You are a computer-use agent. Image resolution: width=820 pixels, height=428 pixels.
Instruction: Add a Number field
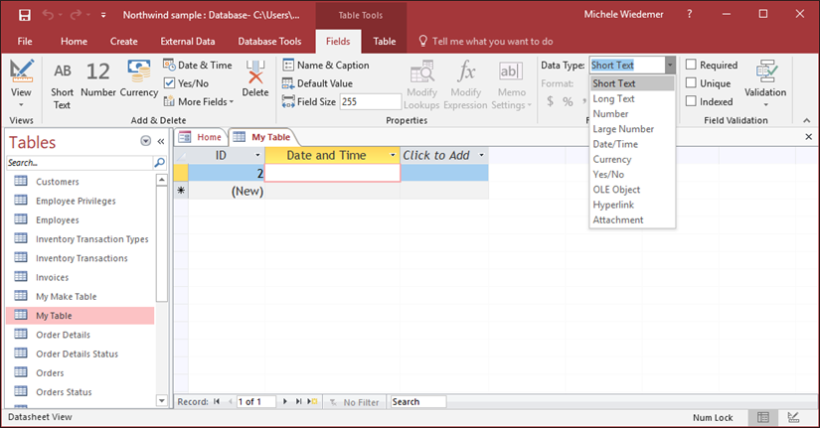pyautogui.click(x=97, y=79)
